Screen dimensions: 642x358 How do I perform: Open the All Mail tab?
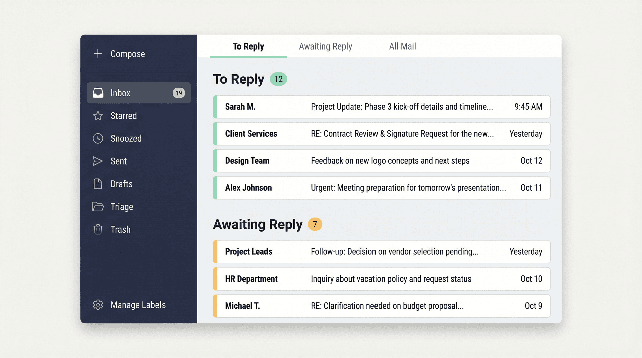click(x=402, y=46)
